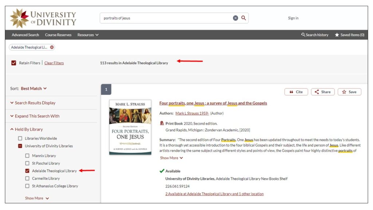Open the Resources menu

coord(88,35)
